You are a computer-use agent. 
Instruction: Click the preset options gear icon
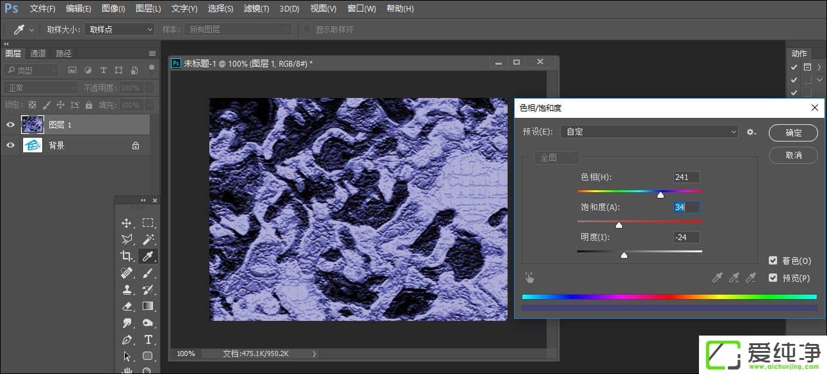tap(751, 132)
